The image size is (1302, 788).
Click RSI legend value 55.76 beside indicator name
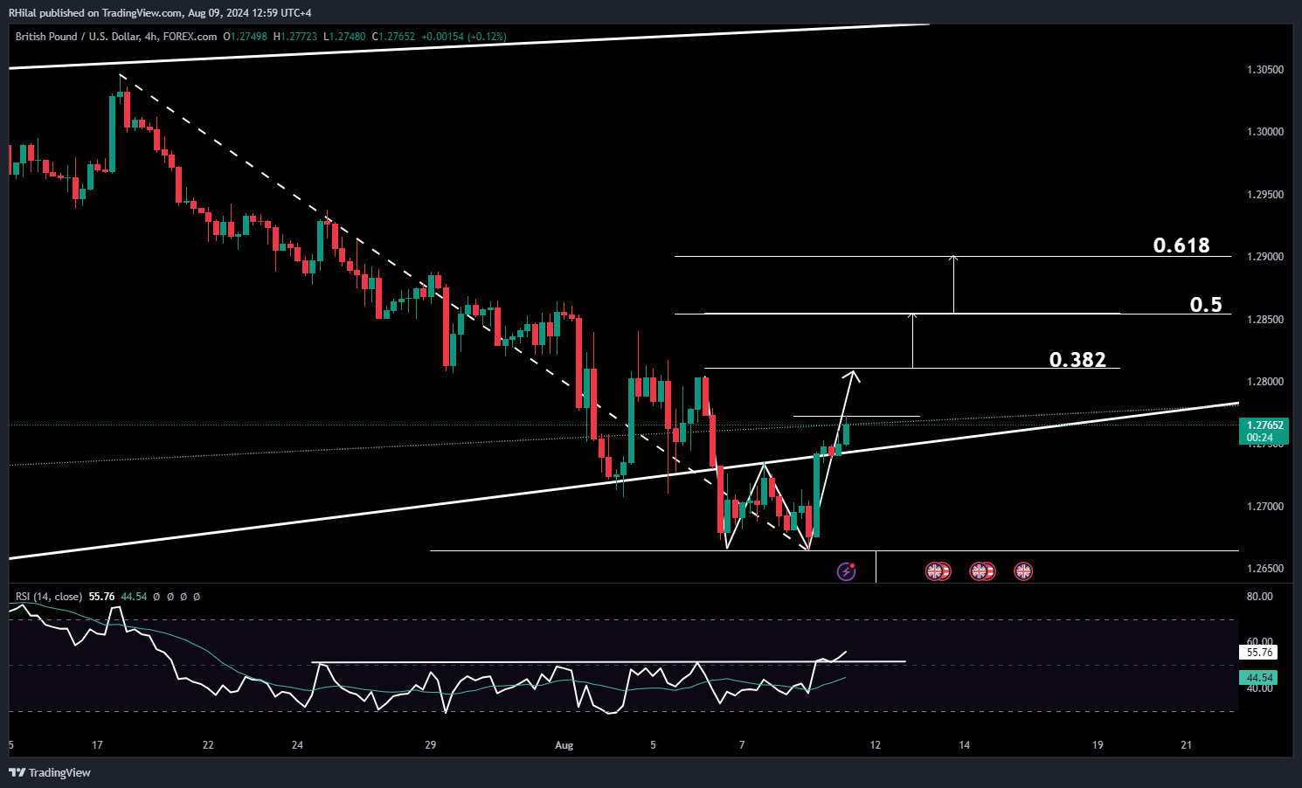tap(101, 597)
